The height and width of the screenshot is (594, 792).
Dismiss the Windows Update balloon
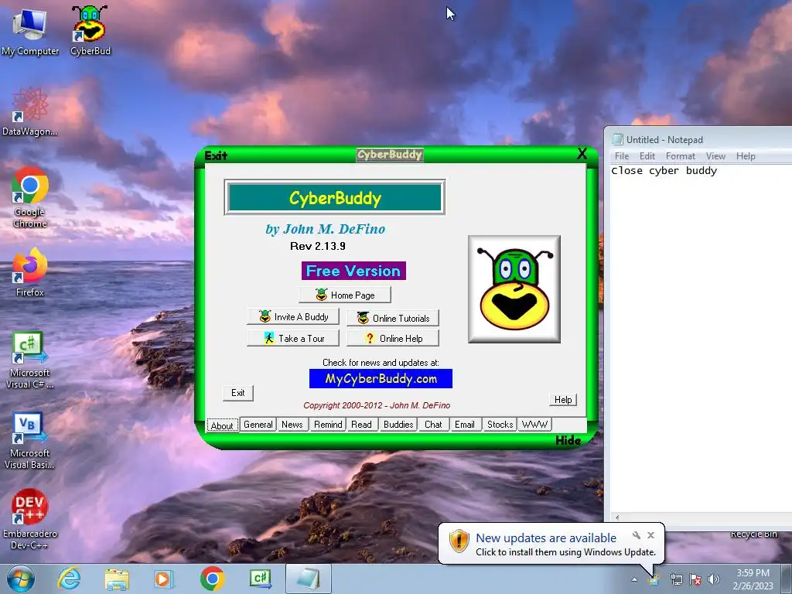tap(651, 535)
